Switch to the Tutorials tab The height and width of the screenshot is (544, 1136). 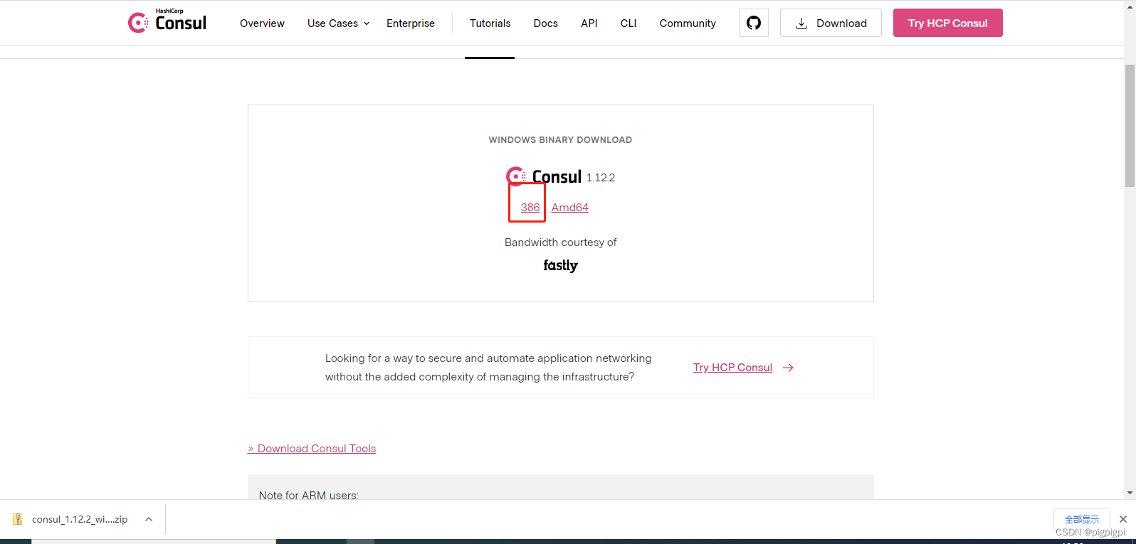[x=490, y=23]
